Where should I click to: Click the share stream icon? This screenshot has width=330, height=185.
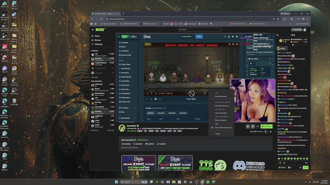tap(266, 132)
